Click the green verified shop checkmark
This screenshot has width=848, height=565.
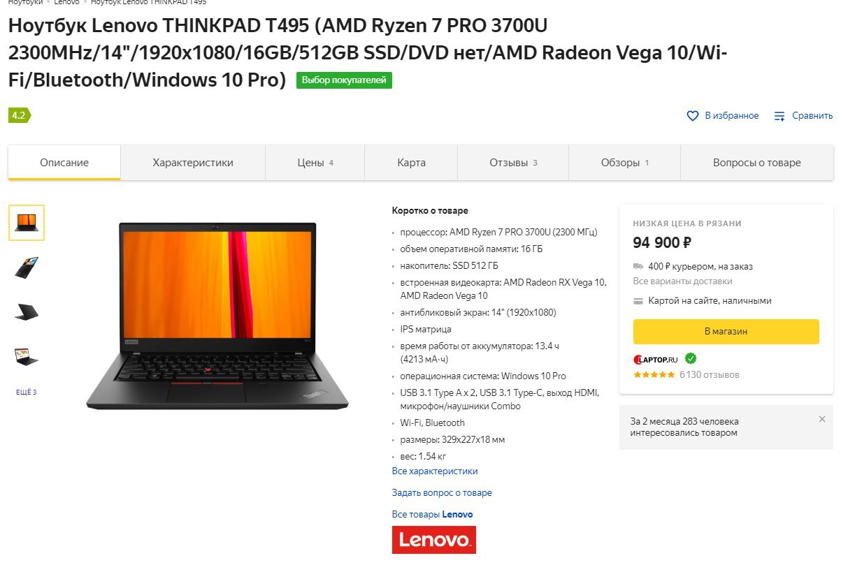coord(691,359)
